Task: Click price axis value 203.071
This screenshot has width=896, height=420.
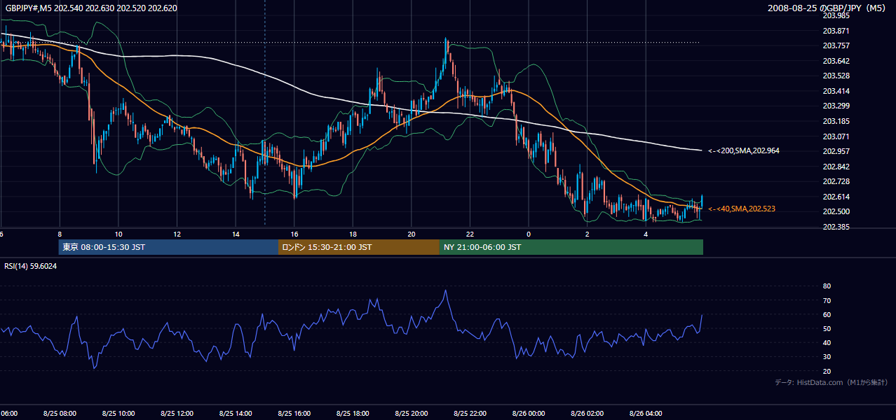Action: click(x=836, y=136)
